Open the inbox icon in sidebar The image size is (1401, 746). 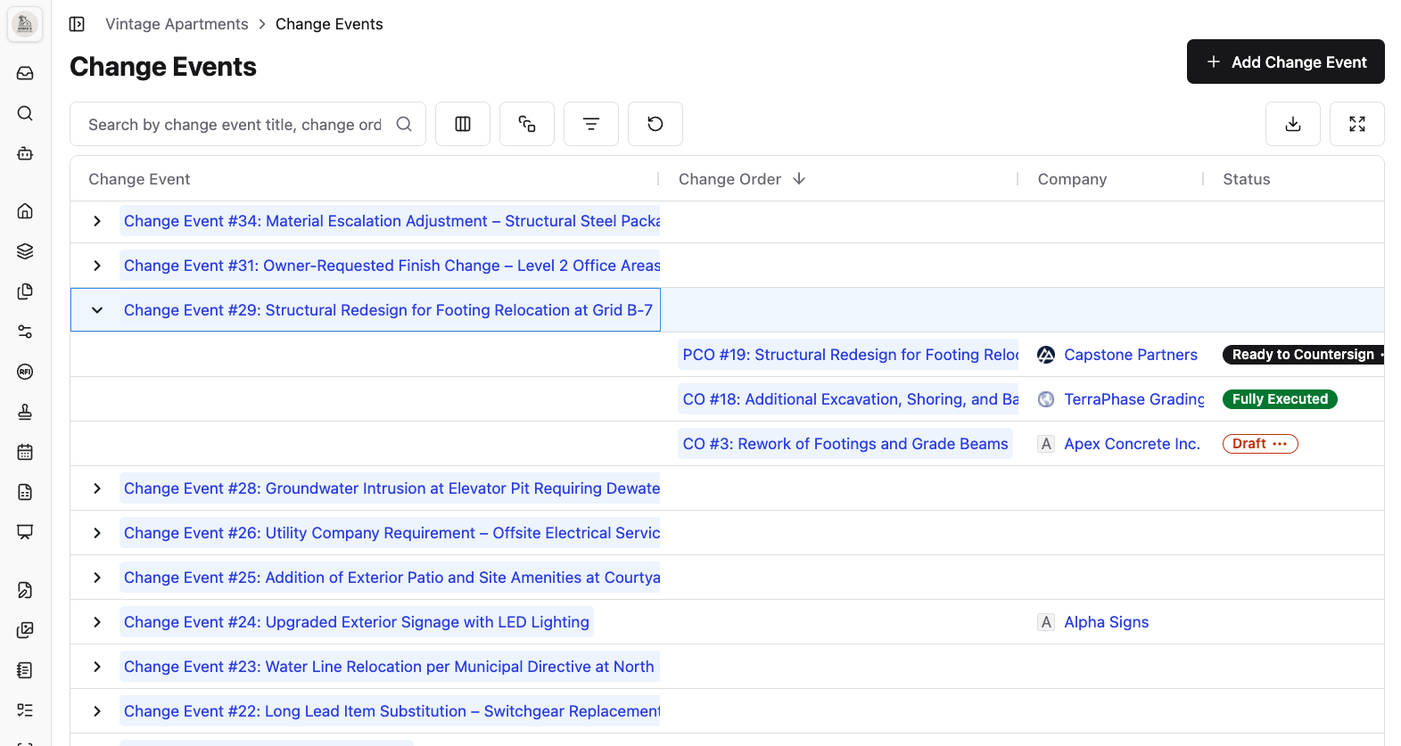25,73
